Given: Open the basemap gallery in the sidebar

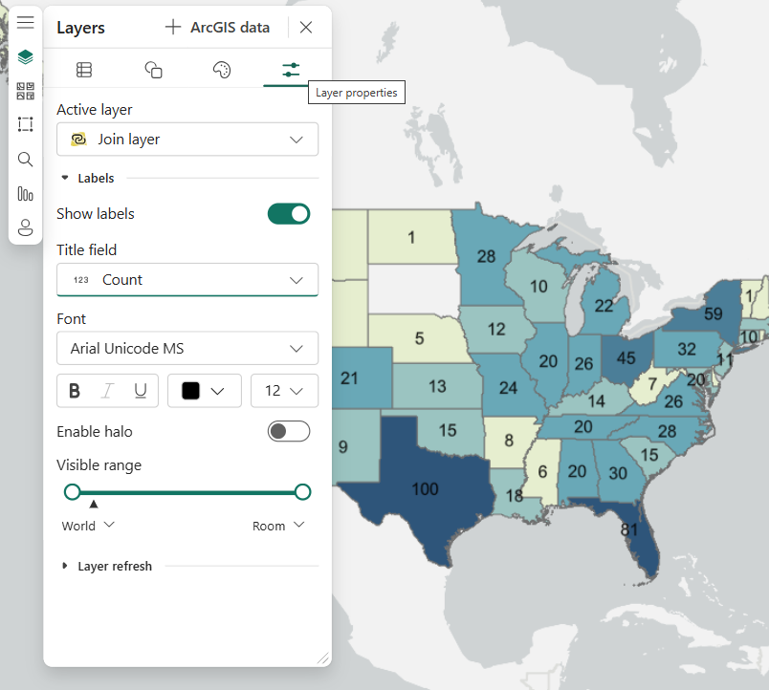Looking at the screenshot, I should (25, 91).
